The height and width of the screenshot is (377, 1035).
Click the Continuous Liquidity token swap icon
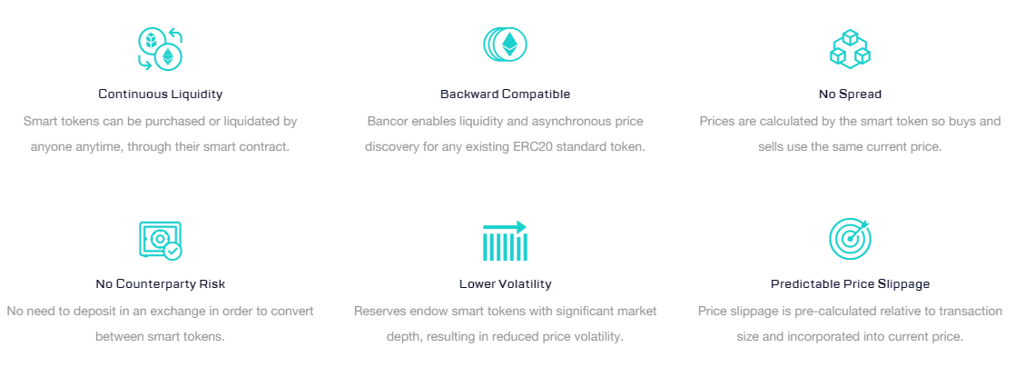[160, 49]
